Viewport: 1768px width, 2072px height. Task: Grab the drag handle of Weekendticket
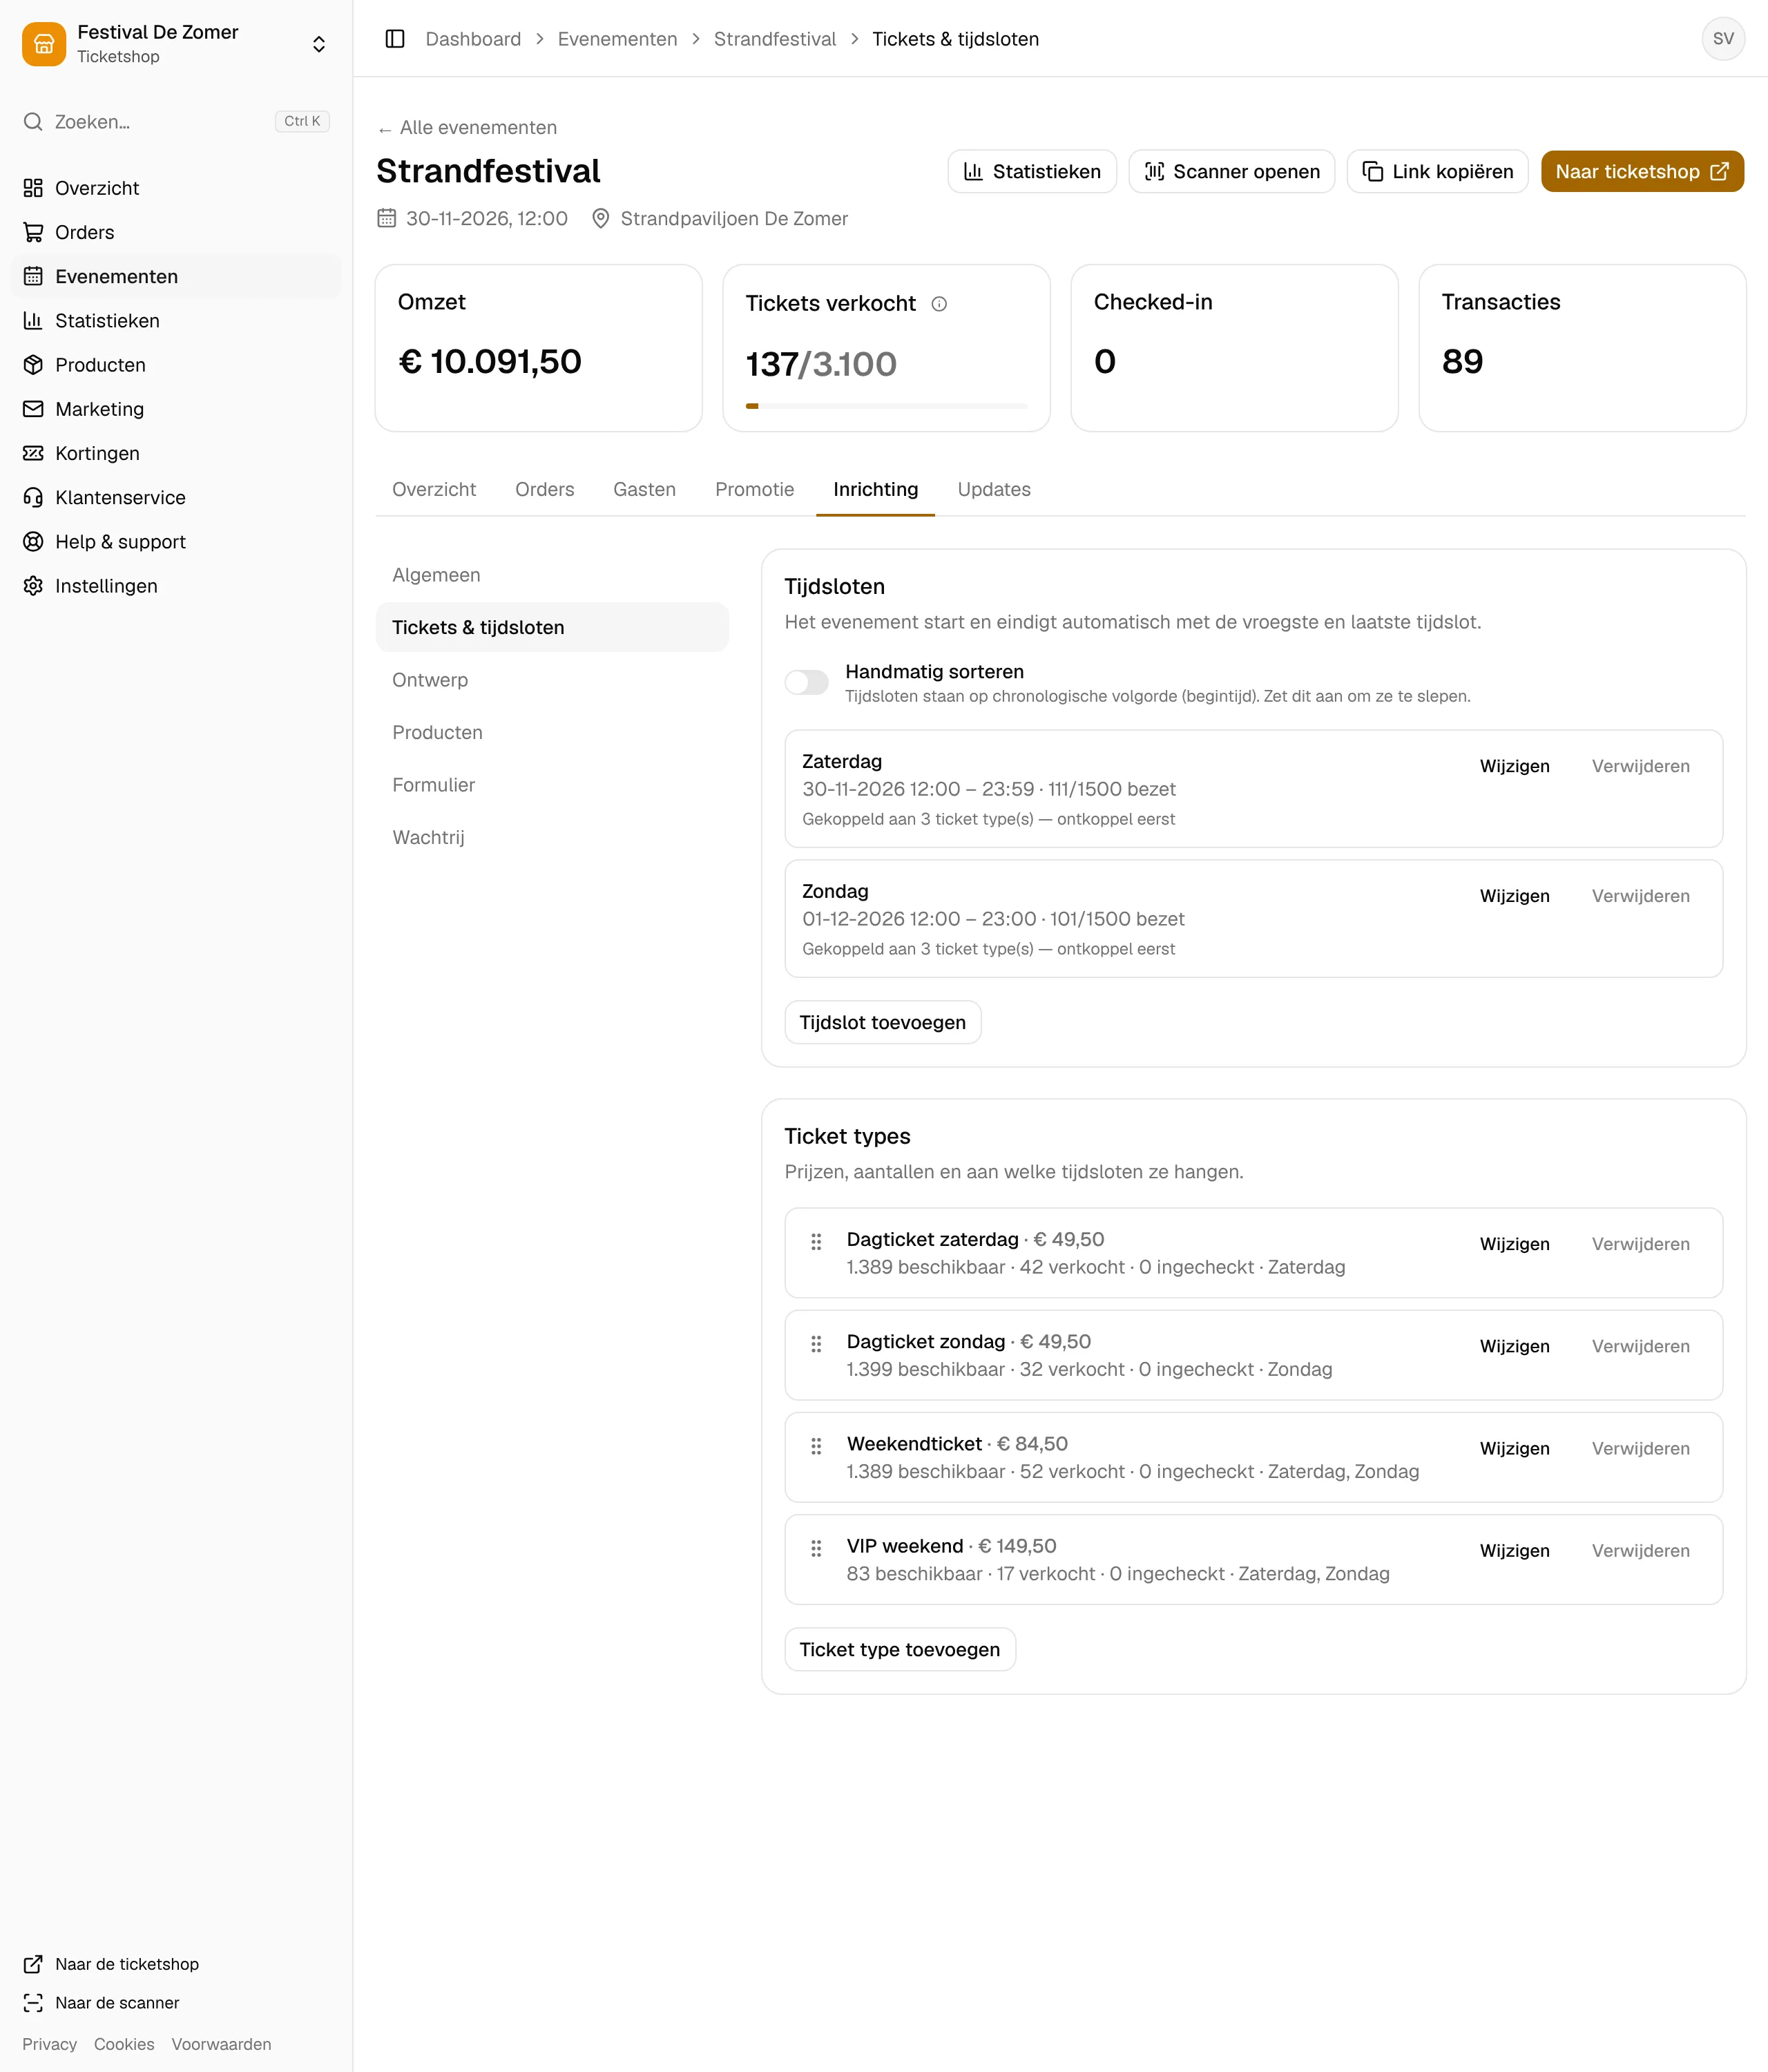(816, 1446)
